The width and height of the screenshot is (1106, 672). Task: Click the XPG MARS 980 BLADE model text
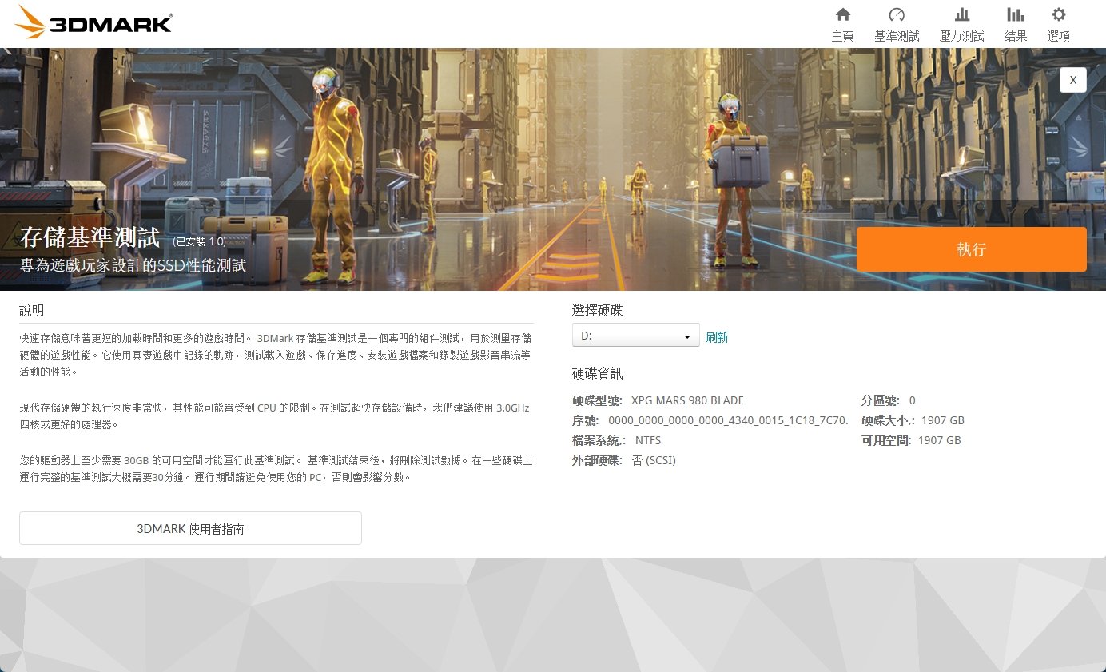[x=687, y=400]
